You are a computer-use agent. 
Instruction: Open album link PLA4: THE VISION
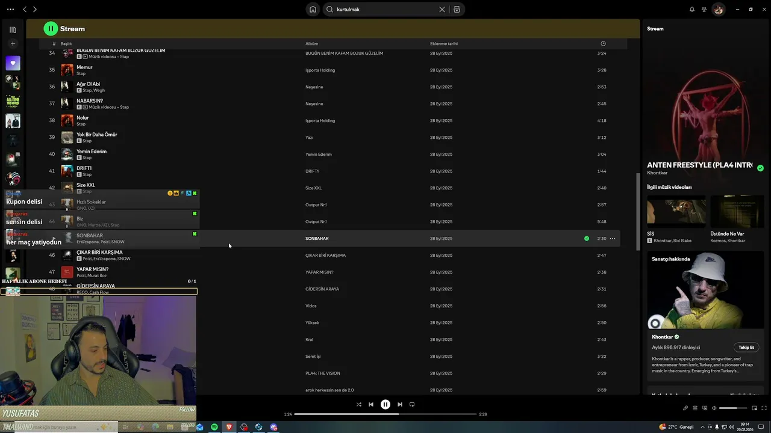323,373
